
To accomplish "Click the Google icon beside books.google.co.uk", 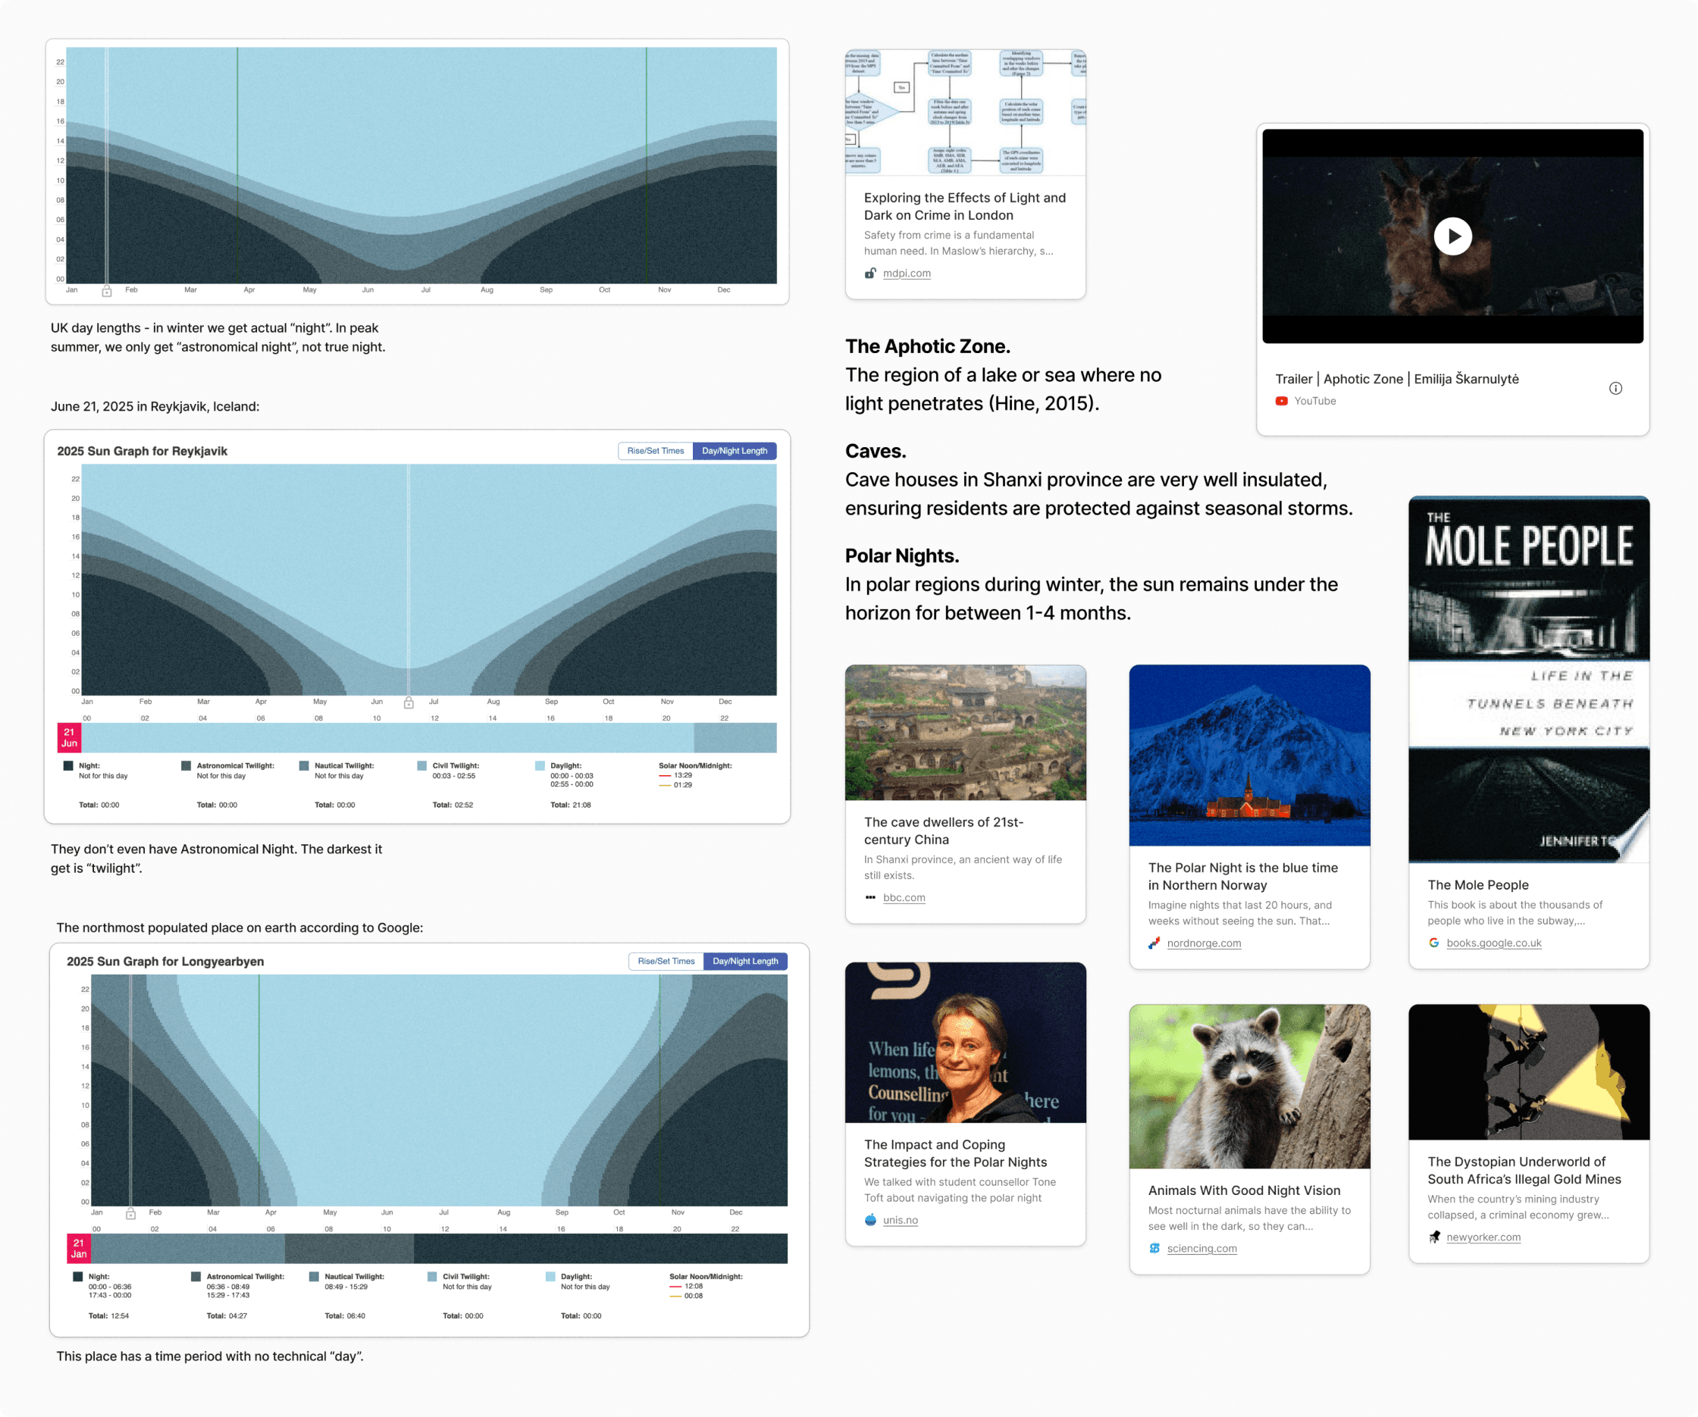I will [1433, 943].
